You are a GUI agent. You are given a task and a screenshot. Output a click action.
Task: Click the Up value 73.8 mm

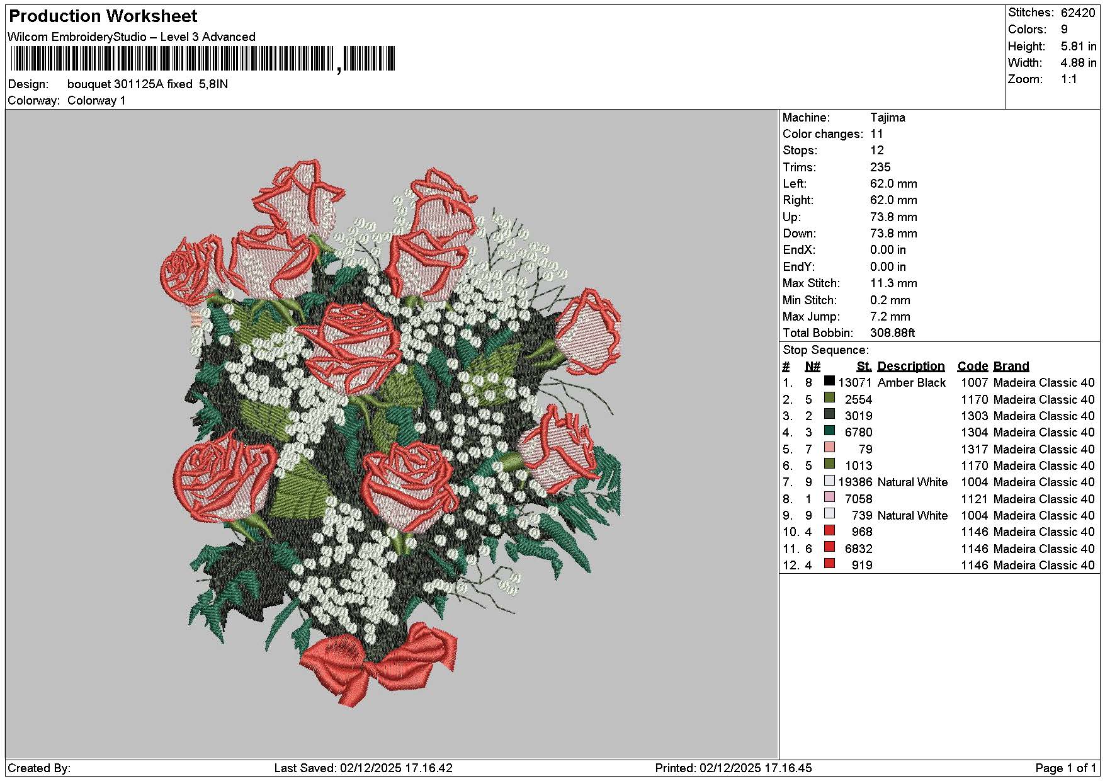(x=893, y=217)
